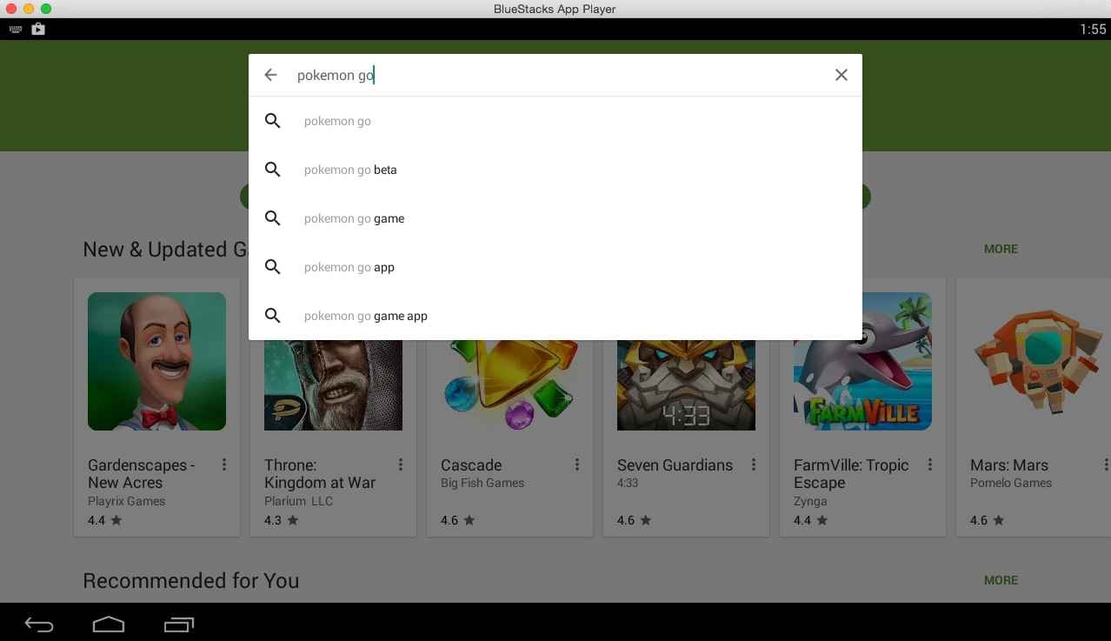Open overflow menu for Throne: Kingdom at War

coord(401,465)
